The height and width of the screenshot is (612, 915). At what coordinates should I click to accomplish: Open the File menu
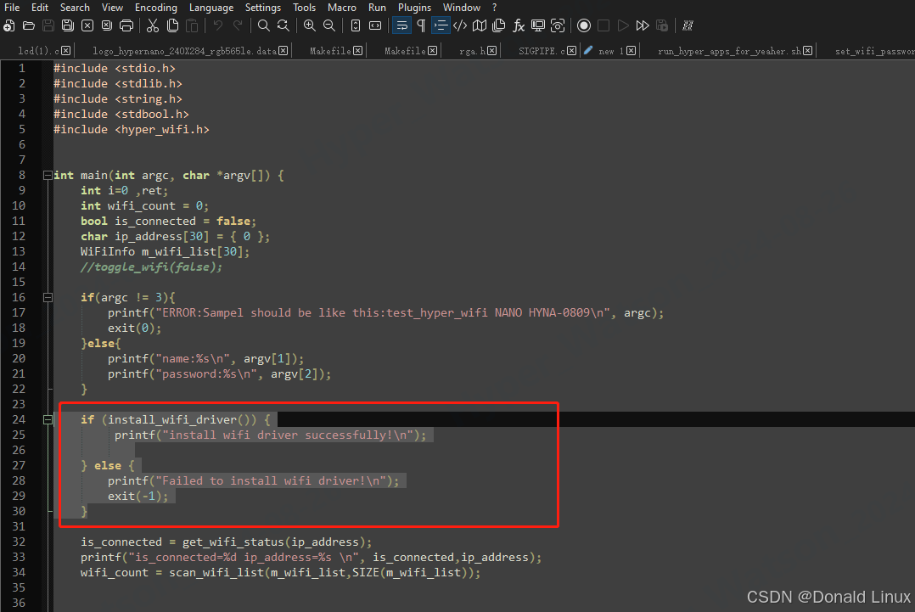[x=12, y=8]
